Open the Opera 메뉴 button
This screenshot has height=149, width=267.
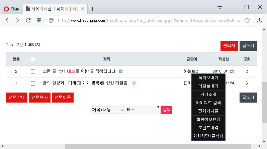pos(12,9)
